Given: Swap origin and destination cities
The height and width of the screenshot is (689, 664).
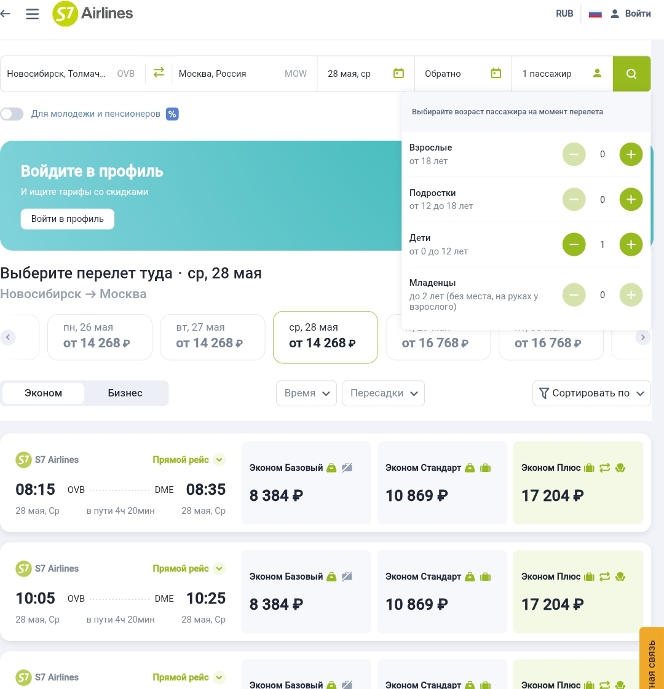Looking at the screenshot, I should click(159, 73).
